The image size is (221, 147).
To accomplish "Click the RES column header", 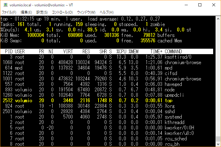I will click(x=86, y=51).
